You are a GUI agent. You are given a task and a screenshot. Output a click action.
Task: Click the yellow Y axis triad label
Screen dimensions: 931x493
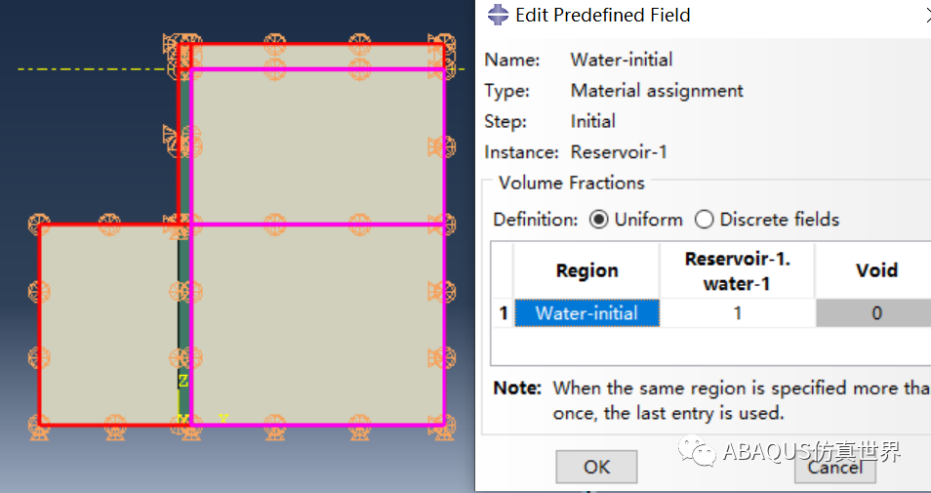coord(223,419)
